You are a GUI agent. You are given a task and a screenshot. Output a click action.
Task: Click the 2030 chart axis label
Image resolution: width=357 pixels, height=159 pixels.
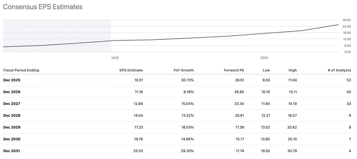pos(264,58)
